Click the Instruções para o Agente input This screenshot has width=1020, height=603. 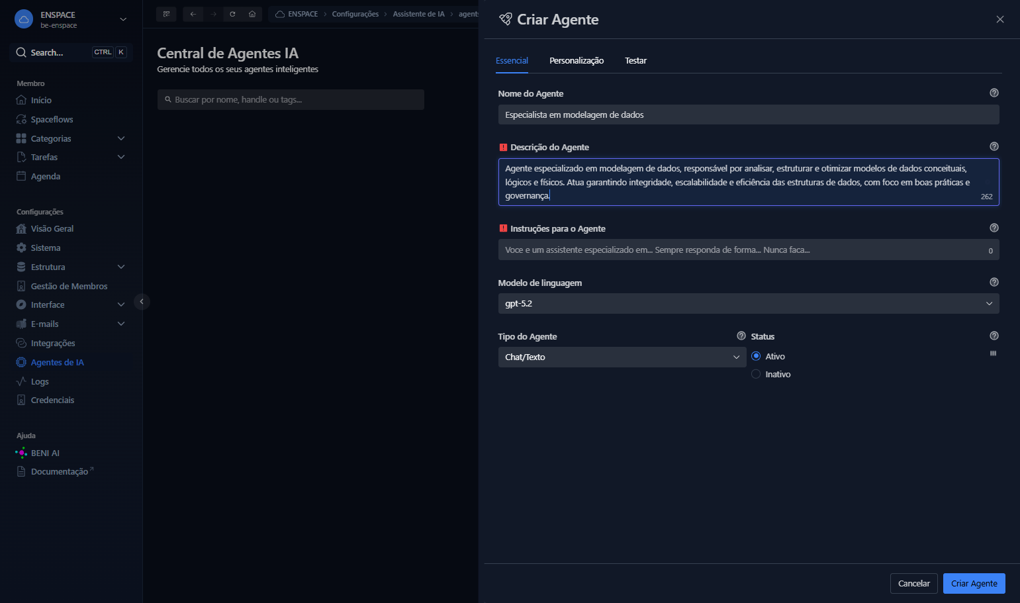(x=749, y=250)
